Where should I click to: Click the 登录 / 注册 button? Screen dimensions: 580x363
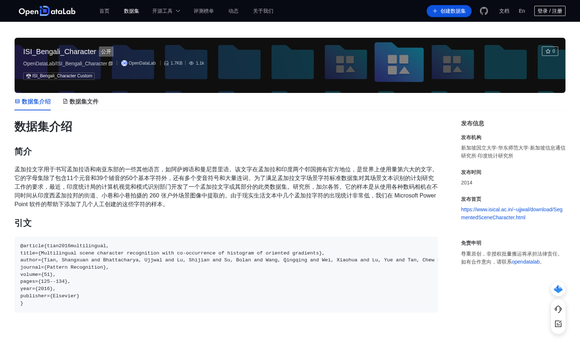point(550,11)
